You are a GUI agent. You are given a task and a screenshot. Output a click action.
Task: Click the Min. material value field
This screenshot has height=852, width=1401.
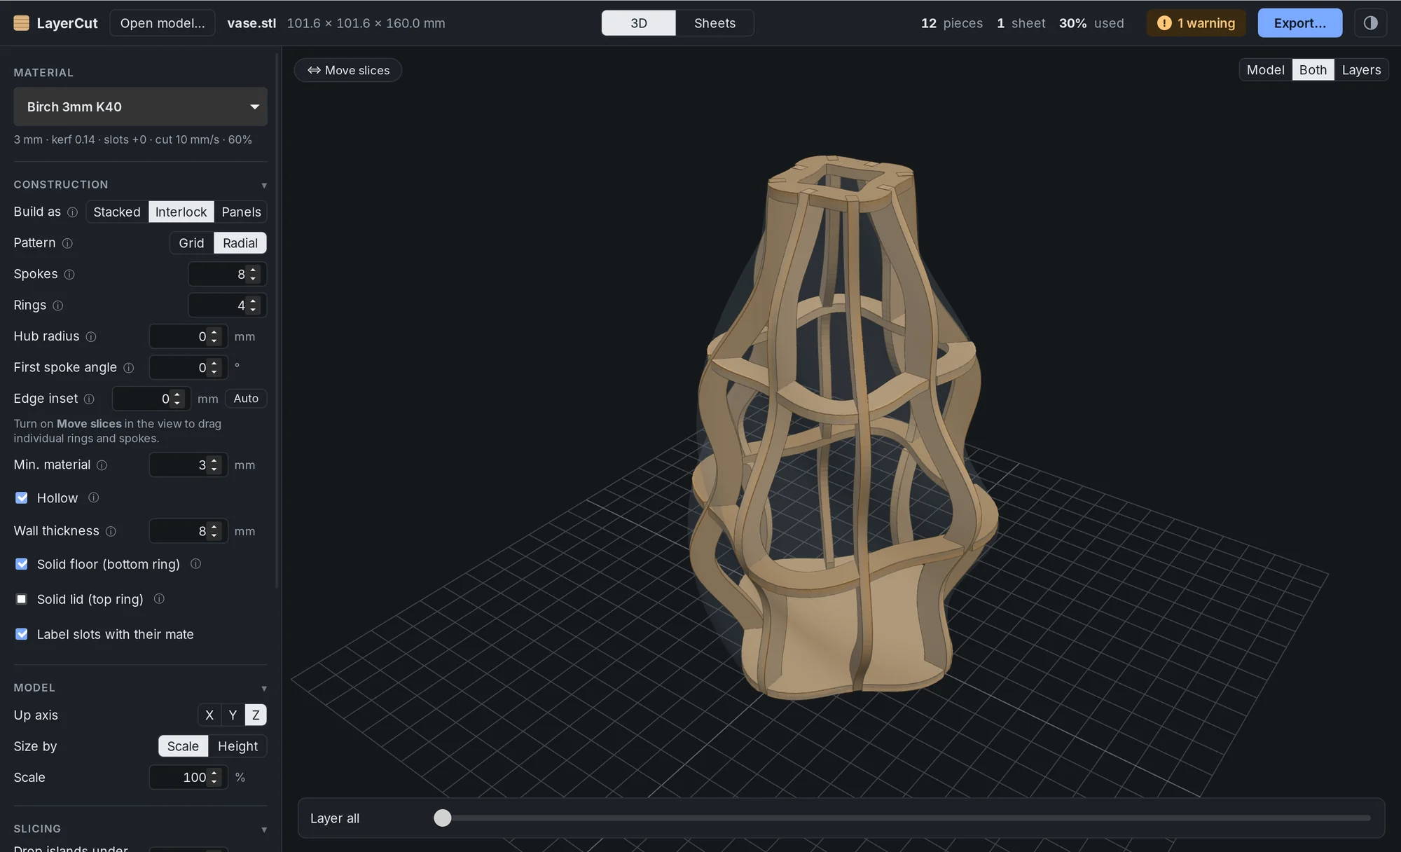pos(188,465)
